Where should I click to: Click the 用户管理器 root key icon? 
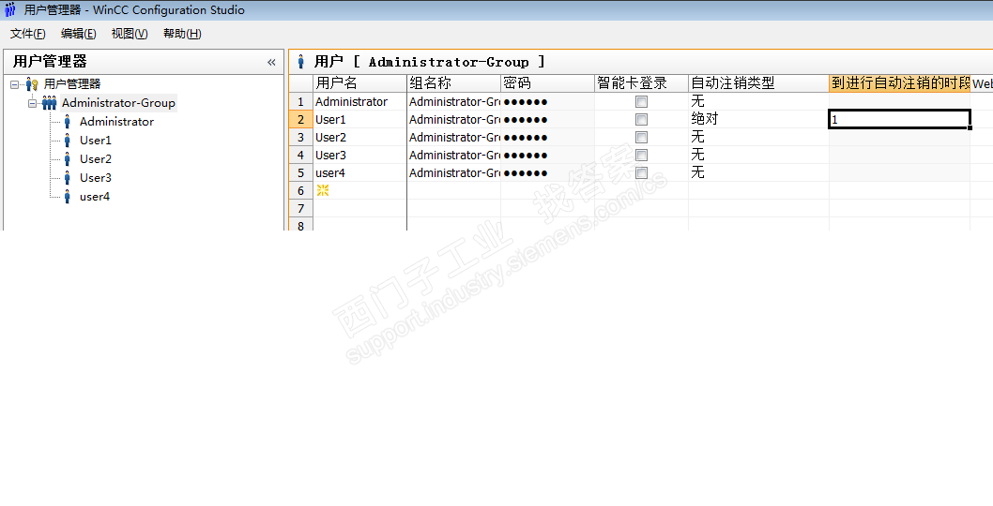click(32, 84)
